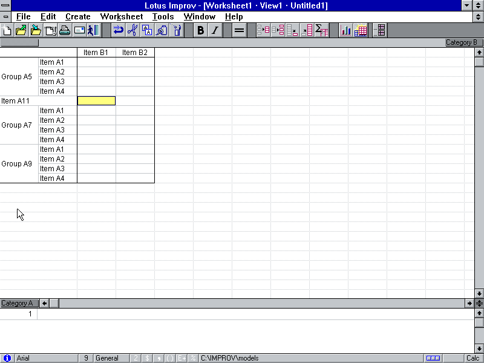Open the Arial font selector in status bar
Viewport: 484px width, 363px height.
coord(46,358)
